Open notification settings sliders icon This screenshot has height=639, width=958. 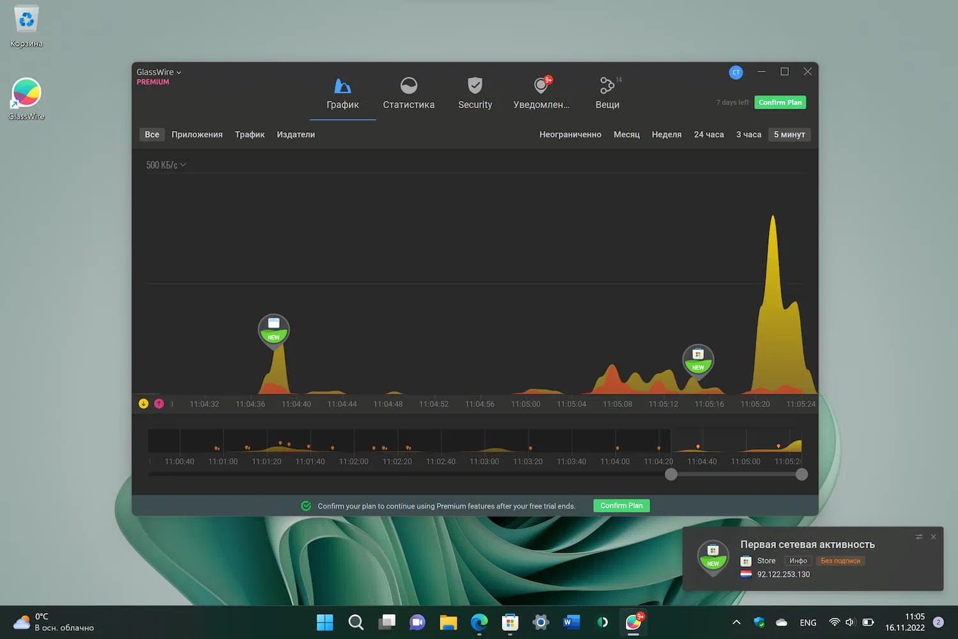tap(919, 537)
